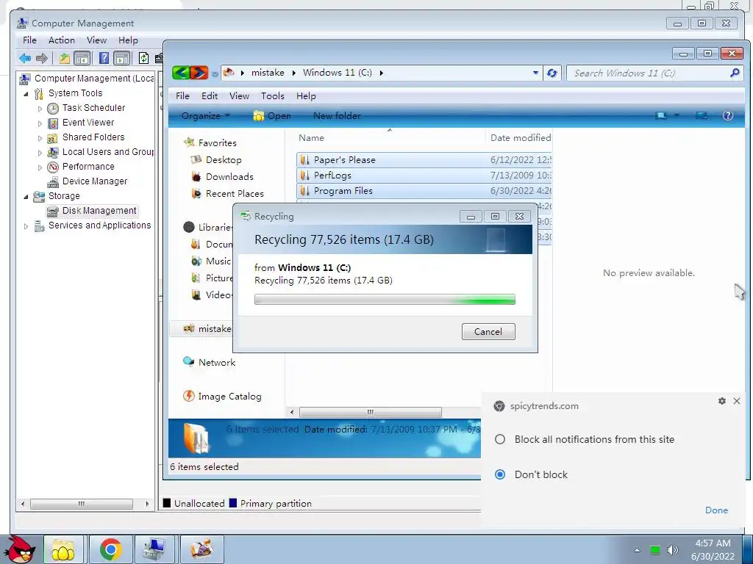Click the green tray icon

pos(654,549)
